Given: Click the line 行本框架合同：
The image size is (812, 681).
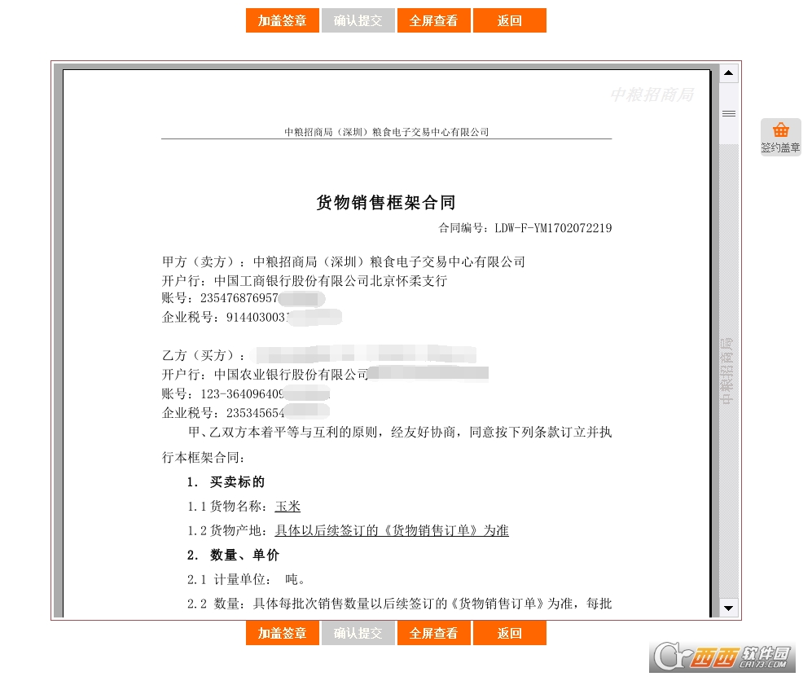Looking at the screenshot, I should (x=203, y=457).
